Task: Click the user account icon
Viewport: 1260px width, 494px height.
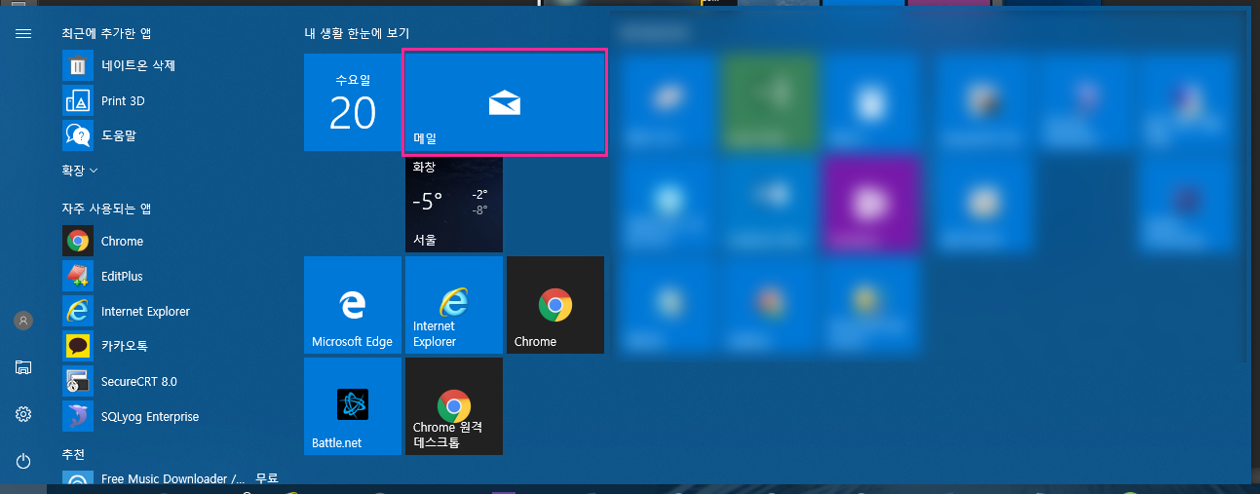Action: (23, 320)
